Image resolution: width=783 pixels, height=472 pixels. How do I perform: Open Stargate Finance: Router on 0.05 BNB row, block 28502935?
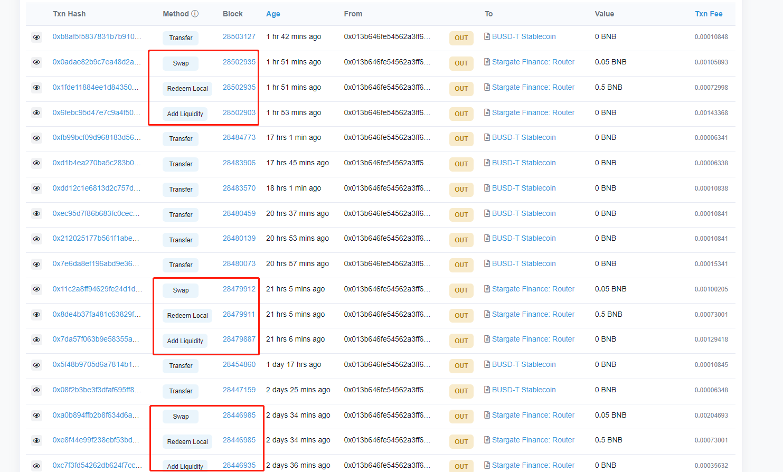[533, 62]
